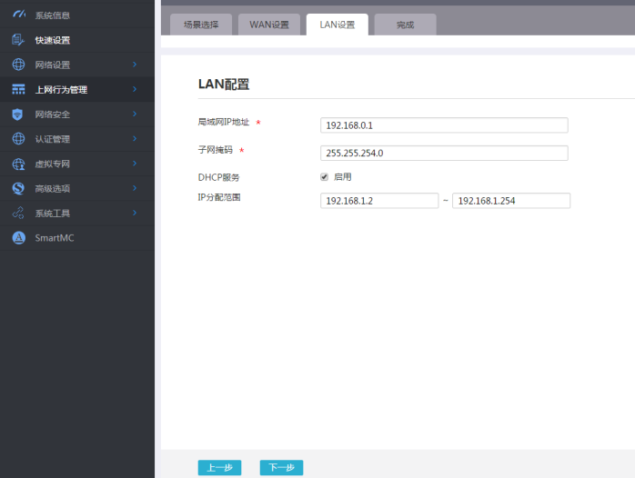The height and width of the screenshot is (478, 635).
Task: Click the 系统工具 link icon
Action: 18,213
